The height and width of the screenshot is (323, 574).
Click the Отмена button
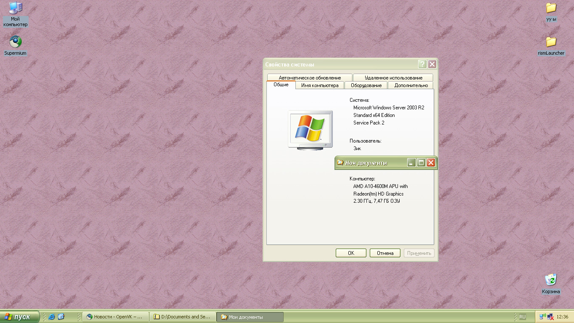(x=385, y=253)
